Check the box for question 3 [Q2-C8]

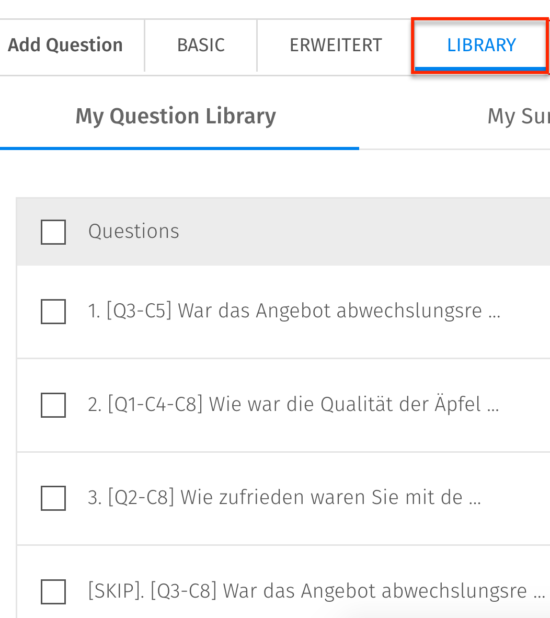(53, 498)
